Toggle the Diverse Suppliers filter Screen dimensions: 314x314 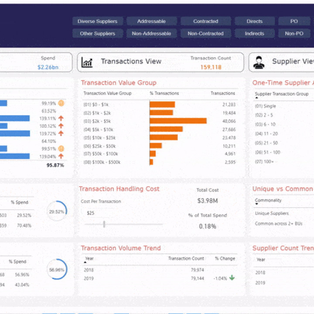[x=98, y=21]
